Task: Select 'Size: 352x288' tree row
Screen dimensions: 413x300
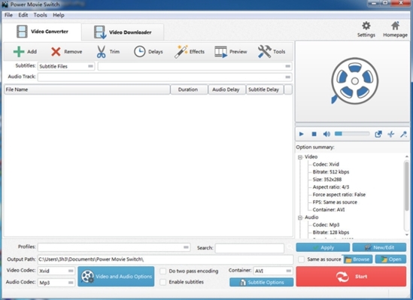Action: 327,180
